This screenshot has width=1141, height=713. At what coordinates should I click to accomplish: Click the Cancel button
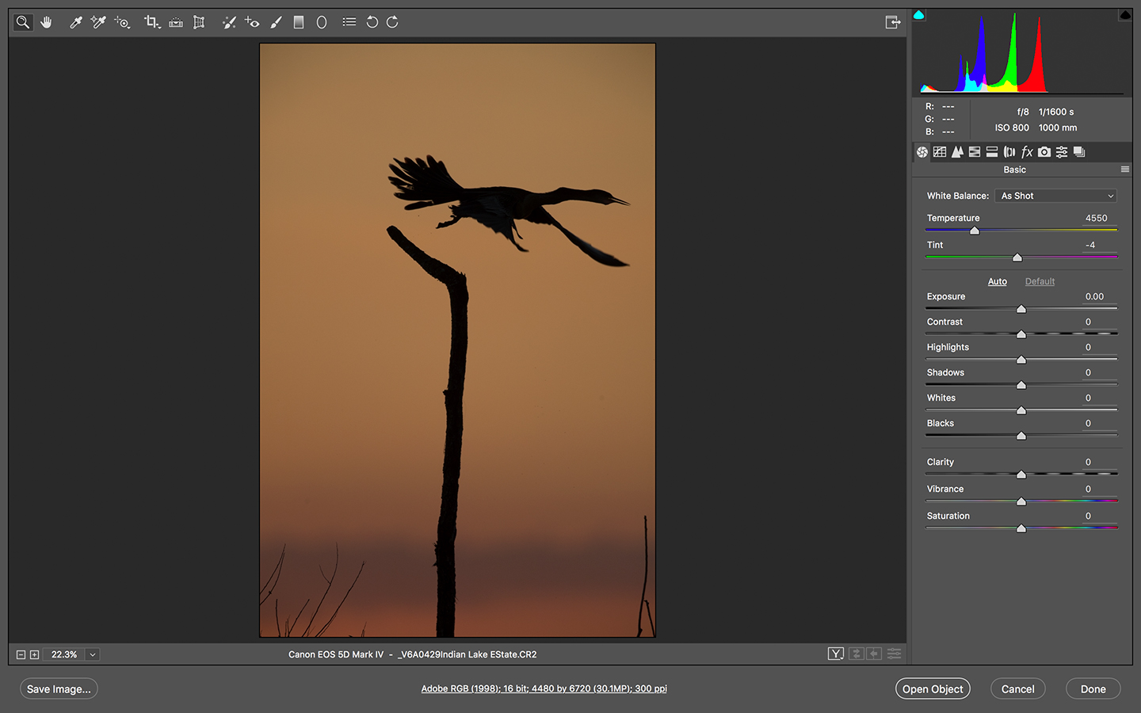[1017, 688]
